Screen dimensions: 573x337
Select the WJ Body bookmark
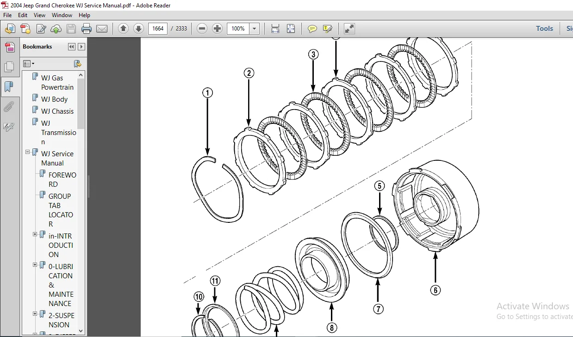click(54, 99)
